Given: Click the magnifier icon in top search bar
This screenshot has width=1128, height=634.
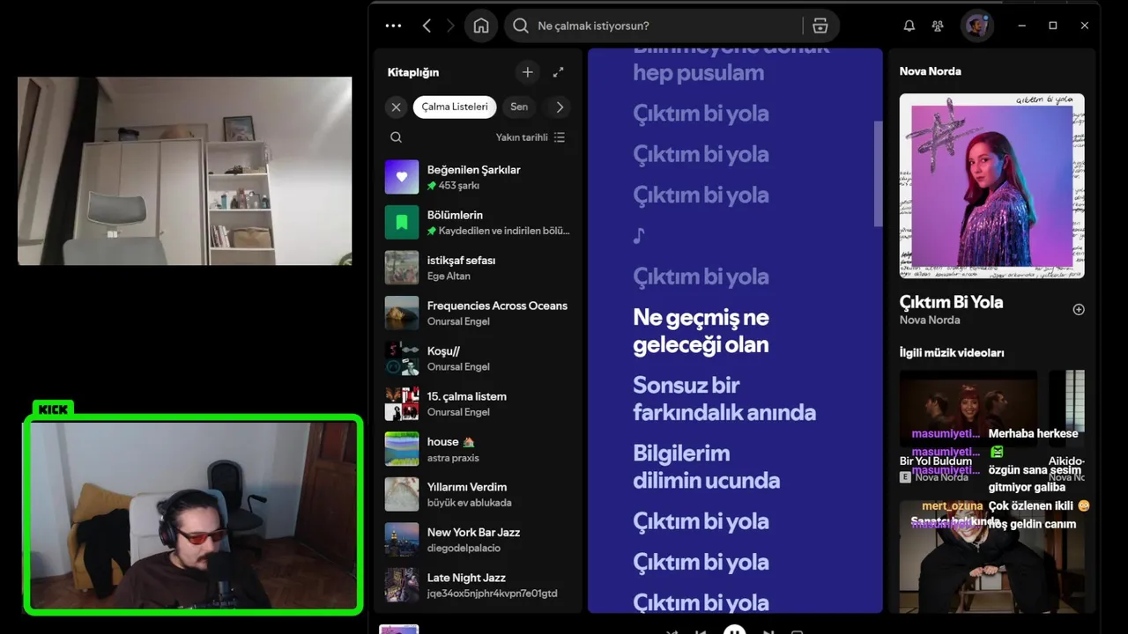Looking at the screenshot, I should [x=521, y=26].
